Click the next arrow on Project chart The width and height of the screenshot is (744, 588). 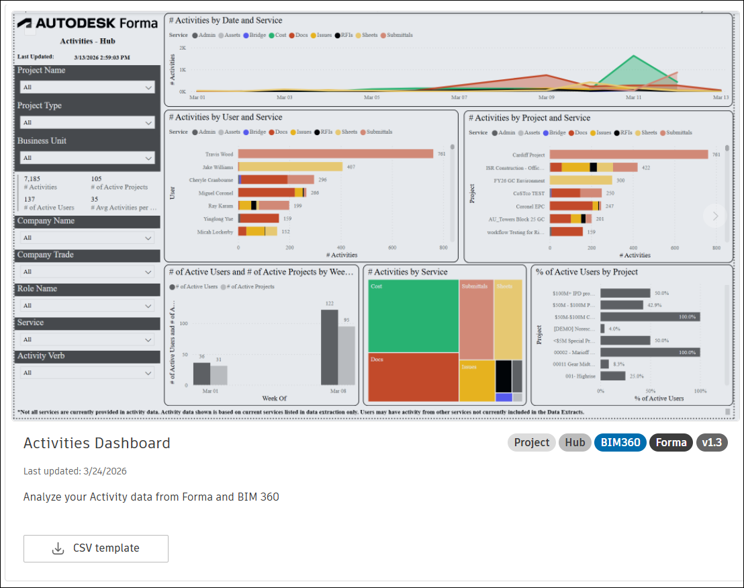tap(716, 216)
